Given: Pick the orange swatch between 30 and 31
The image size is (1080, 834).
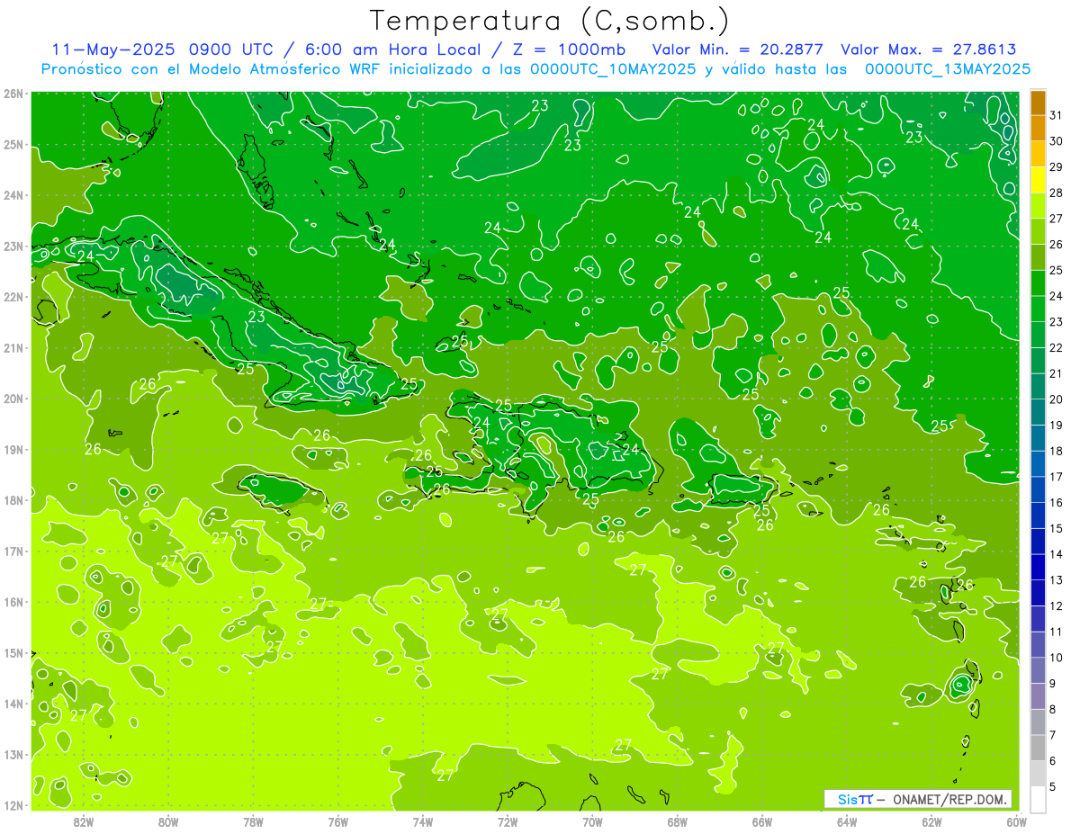Looking at the screenshot, I should pyautogui.click(x=1038, y=129).
